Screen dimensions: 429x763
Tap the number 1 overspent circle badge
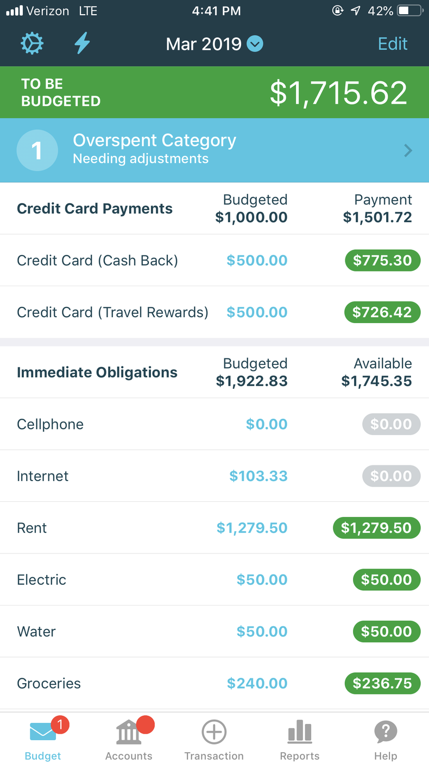pyautogui.click(x=37, y=150)
